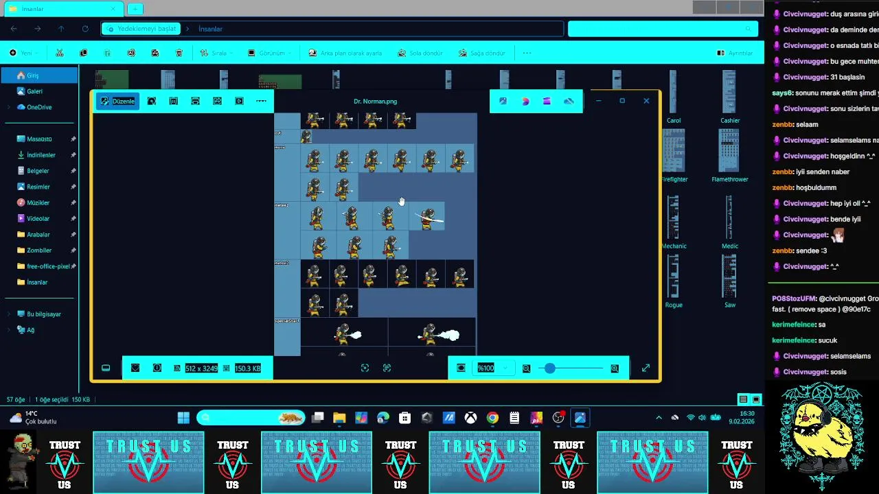Open file info icon in Photos bottom bar
The width and height of the screenshot is (879, 494).
[157, 368]
